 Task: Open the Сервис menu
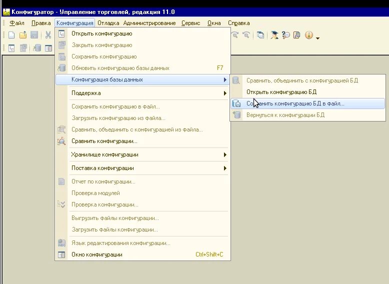190,23
